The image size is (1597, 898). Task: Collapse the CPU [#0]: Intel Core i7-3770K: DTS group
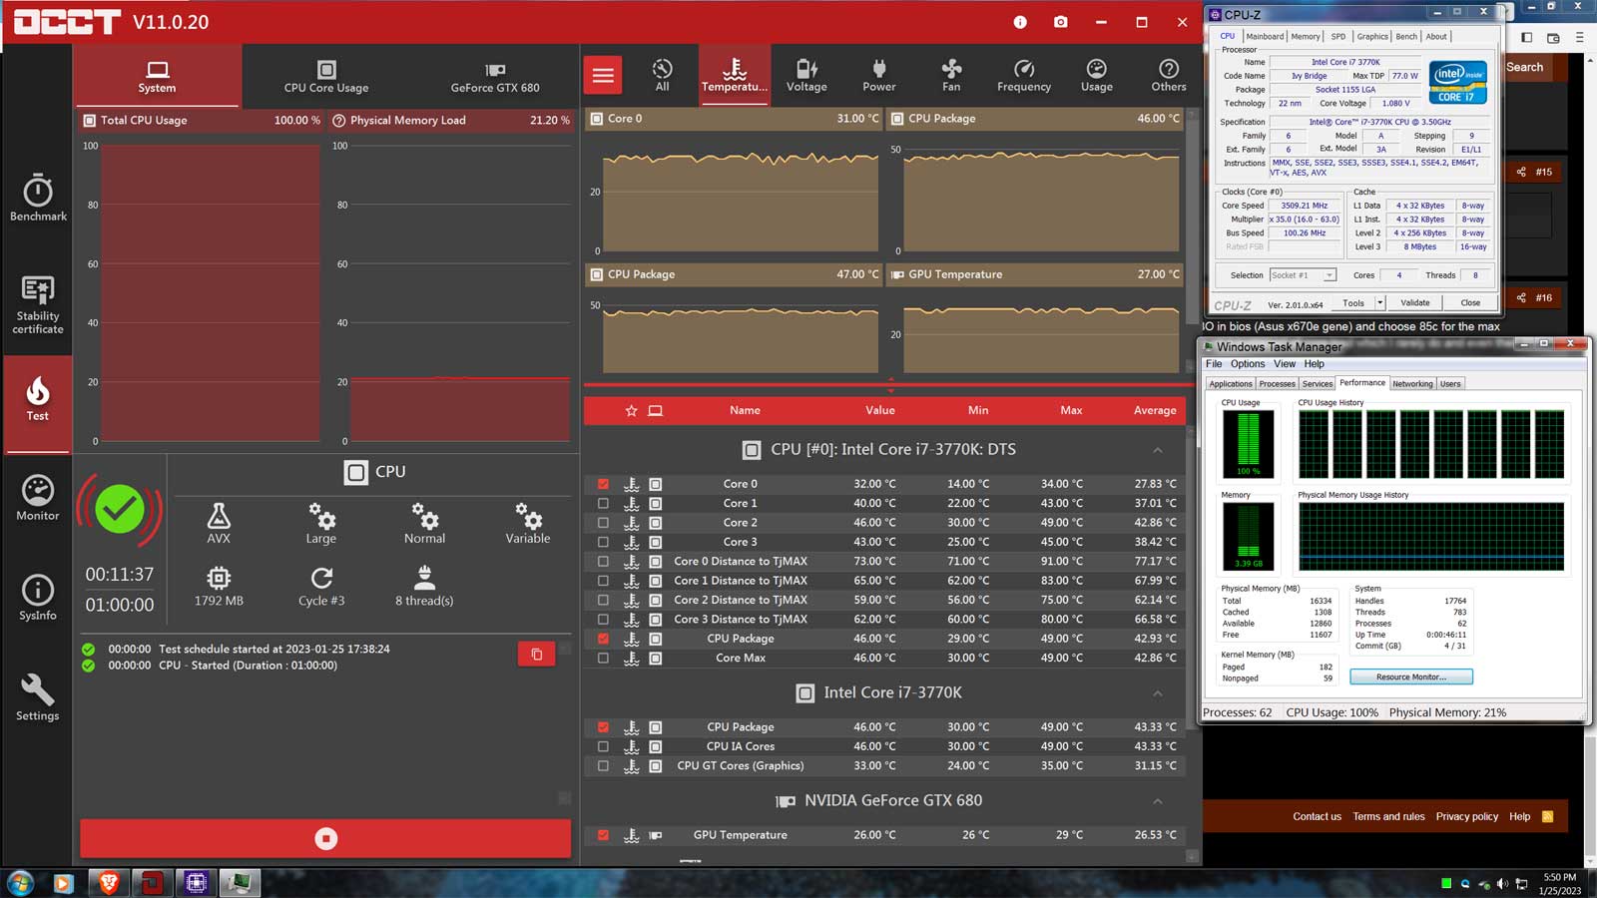tap(1158, 450)
